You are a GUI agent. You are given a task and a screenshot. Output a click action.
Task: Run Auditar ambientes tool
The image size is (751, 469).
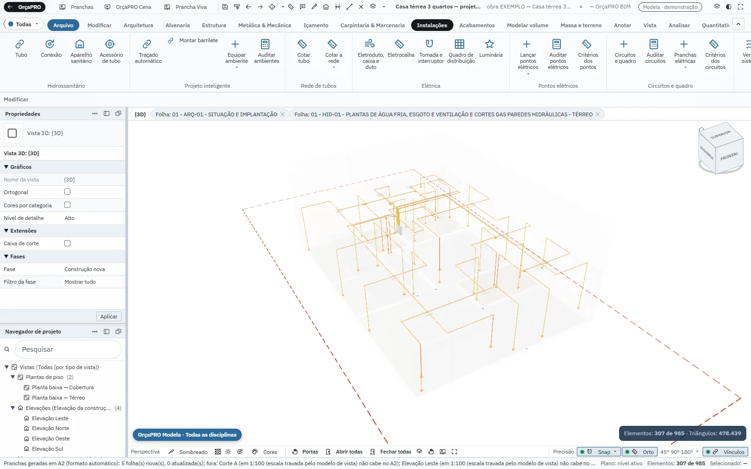266,51
